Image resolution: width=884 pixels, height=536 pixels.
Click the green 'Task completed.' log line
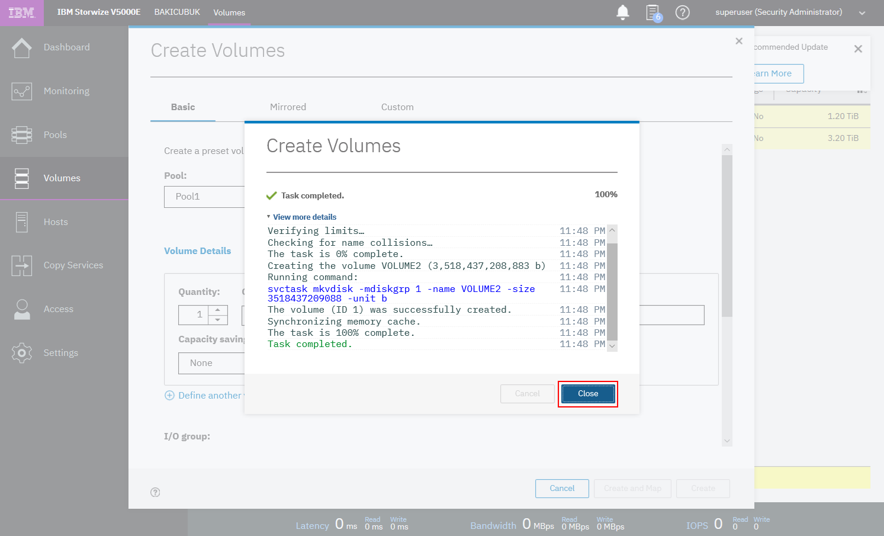(x=310, y=344)
